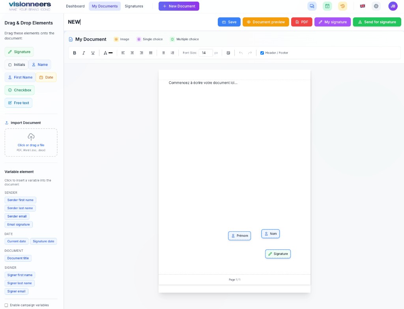The width and height of the screenshot is (404, 309).
Task: Click the undo arrow in the editor toolbar
Action: click(241, 52)
